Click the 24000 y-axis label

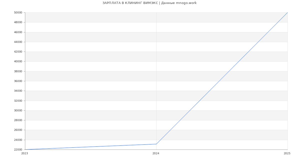[18, 140]
